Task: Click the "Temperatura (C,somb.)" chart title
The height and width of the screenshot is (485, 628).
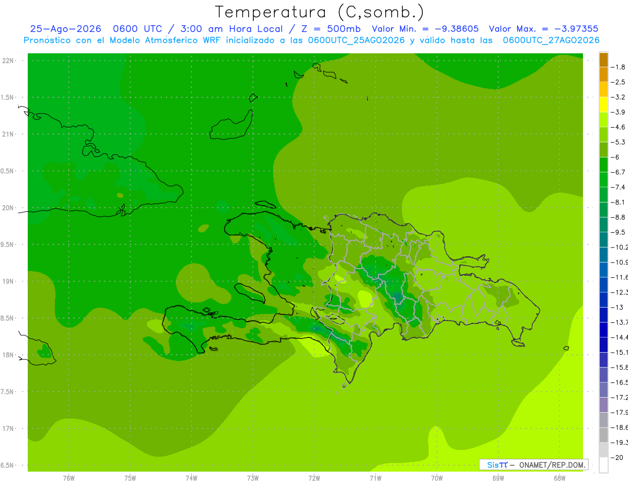Action: pos(320,12)
